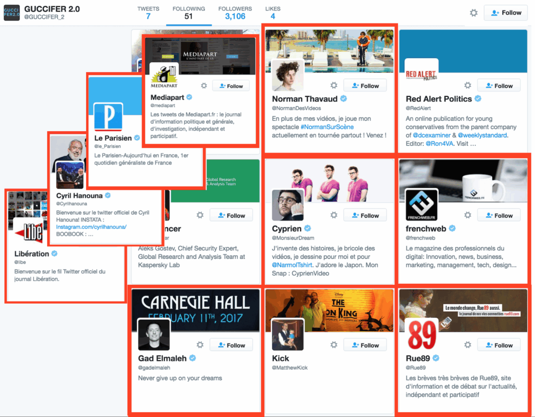The width and height of the screenshot is (535, 417).
Task: Open the @dcexaminer mention
Action: pos(432,135)
